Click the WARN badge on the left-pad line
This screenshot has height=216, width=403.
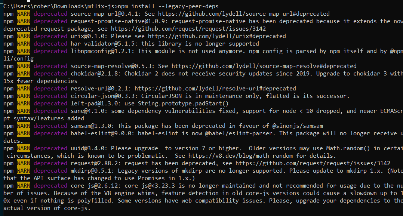[23, 104]
